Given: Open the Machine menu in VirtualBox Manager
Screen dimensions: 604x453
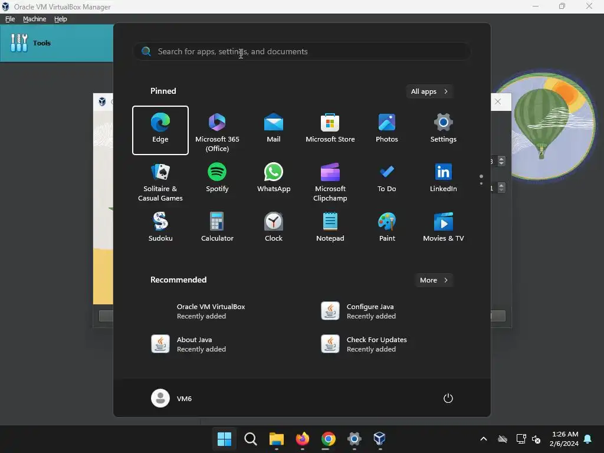Looking at the screenshot, I should [x=34, y=19].
